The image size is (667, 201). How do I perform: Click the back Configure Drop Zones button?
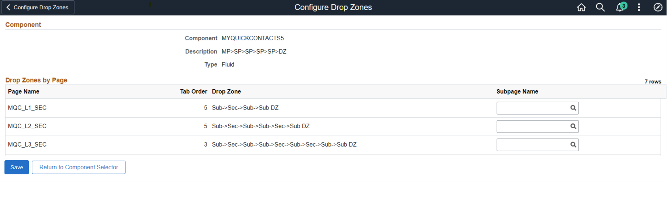click(38, 7)
